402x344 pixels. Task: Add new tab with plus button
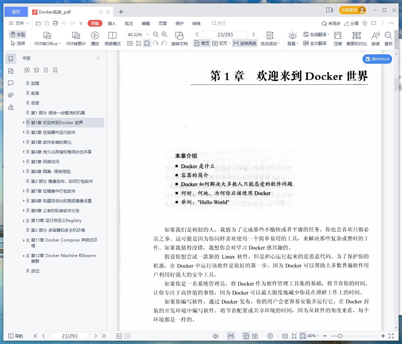click(121, 12)
